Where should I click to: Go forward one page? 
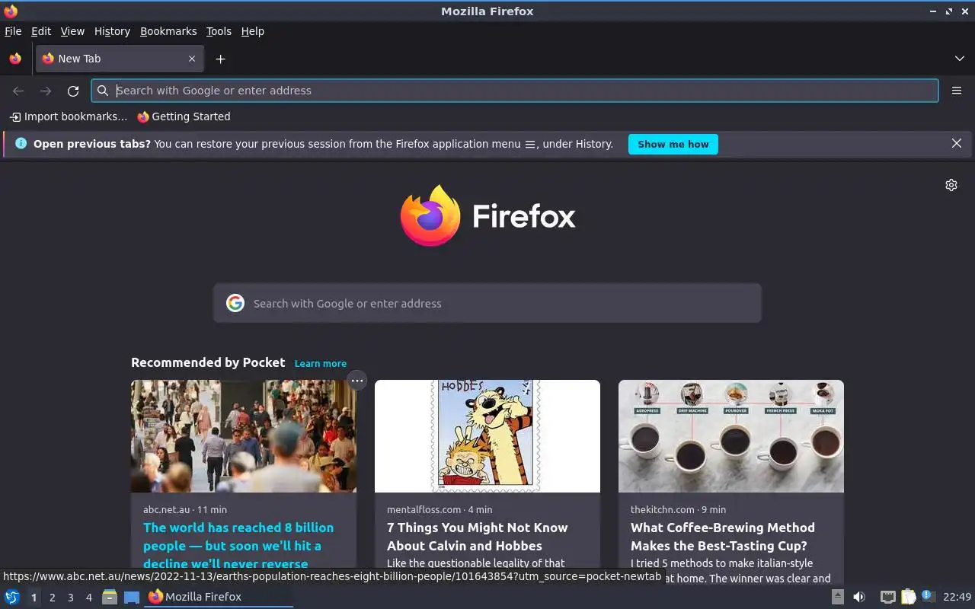(x=46, y=91)
